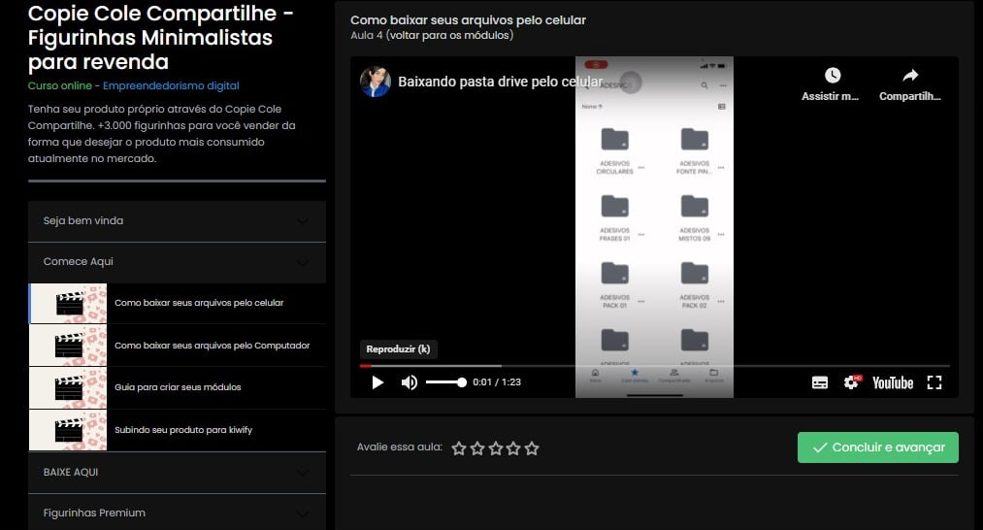Open lesson "Subindo seu produto para kiwify"
This screenshot has width=983, height=530.
click(182, 430)
